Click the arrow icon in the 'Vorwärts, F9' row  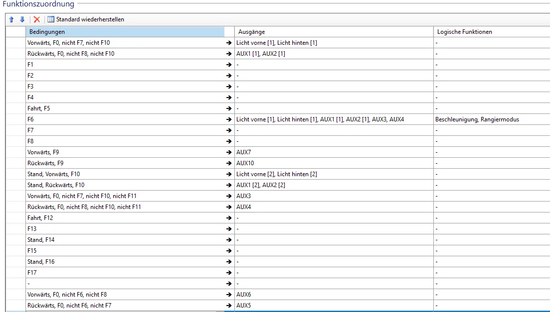click(229, 152)
